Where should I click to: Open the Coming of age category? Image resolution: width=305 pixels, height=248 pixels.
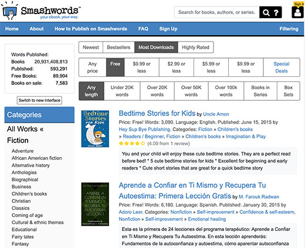coord(27,215)
